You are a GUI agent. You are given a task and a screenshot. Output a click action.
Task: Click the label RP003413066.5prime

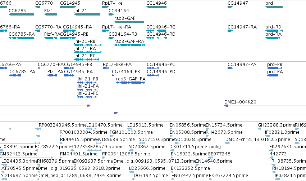point(126,154)
